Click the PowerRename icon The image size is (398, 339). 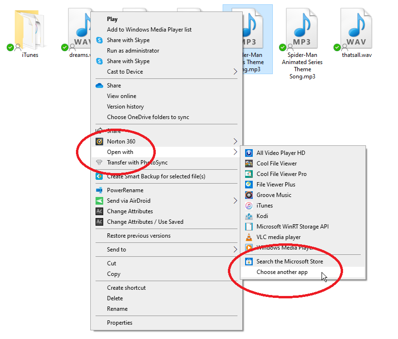click(x=99, y=190)
